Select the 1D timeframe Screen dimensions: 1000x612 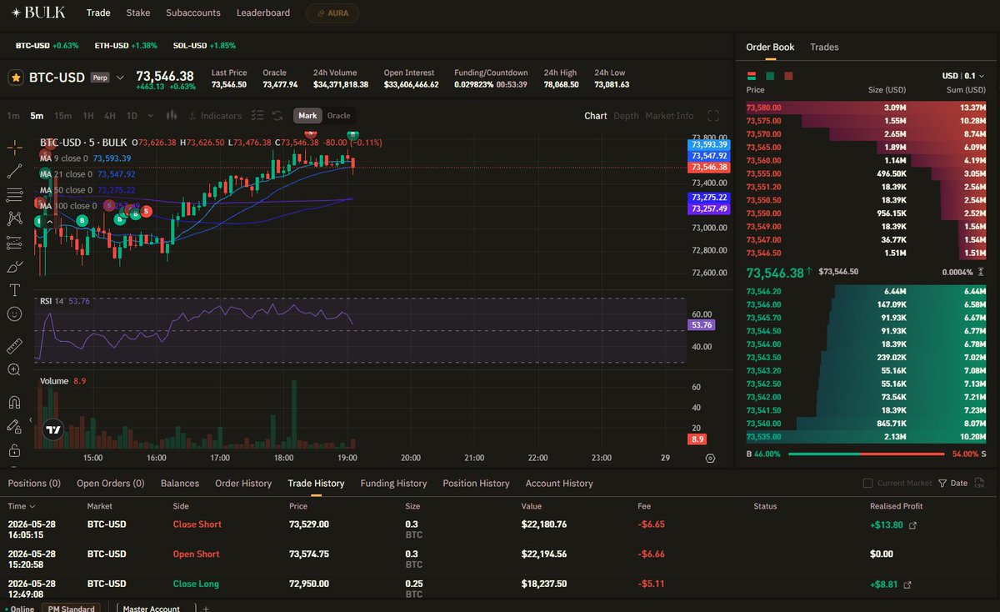click(132, 116)
